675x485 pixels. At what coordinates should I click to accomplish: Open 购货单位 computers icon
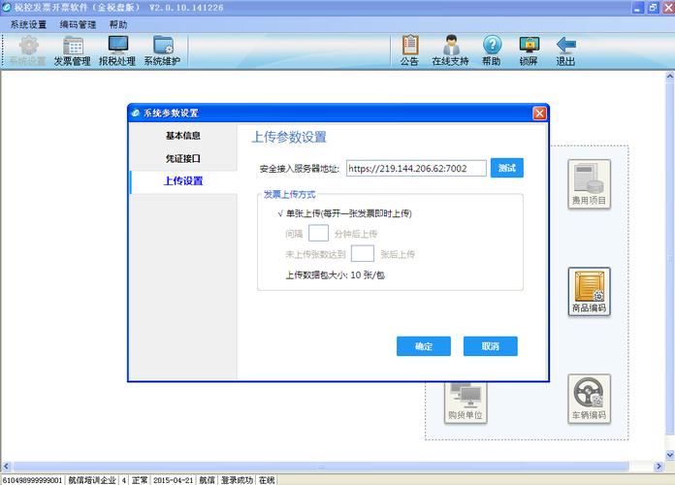click(x=466, y=403)
